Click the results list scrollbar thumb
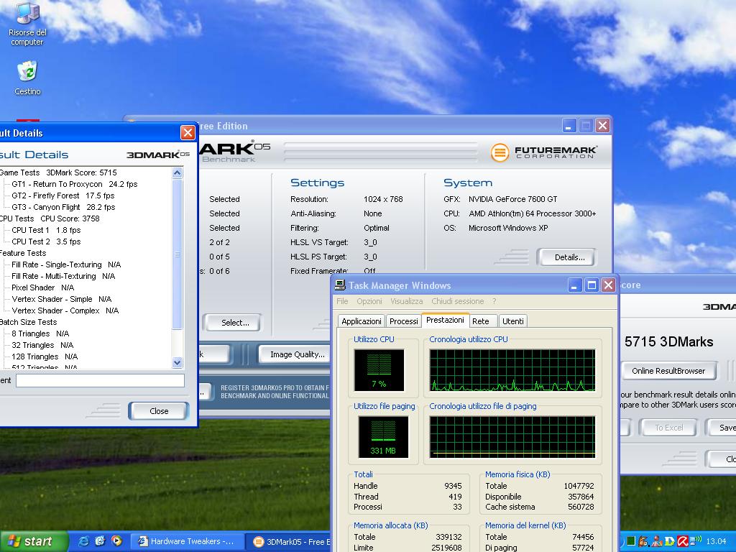 pos(177,254)
